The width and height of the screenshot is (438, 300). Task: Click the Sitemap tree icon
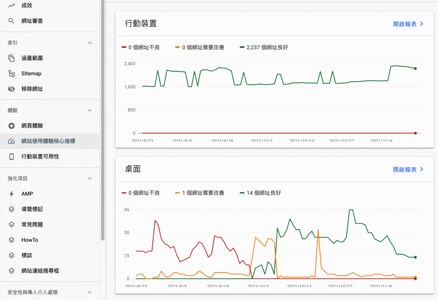coord(11,74)
